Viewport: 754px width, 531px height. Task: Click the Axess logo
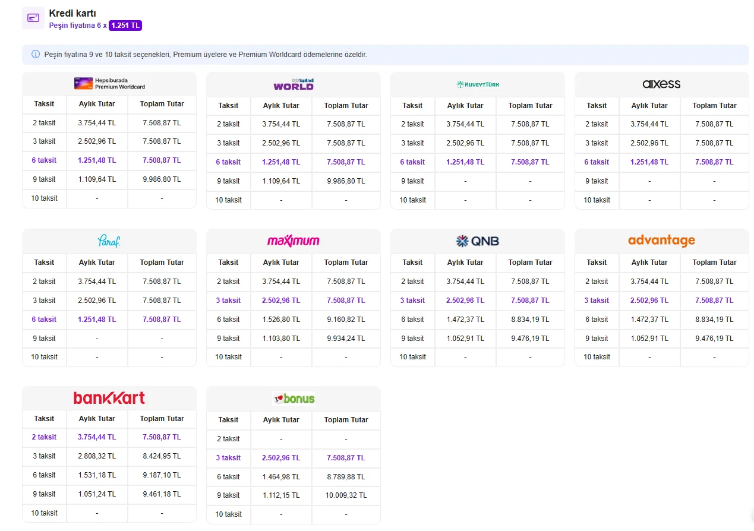tap(661, 84)
